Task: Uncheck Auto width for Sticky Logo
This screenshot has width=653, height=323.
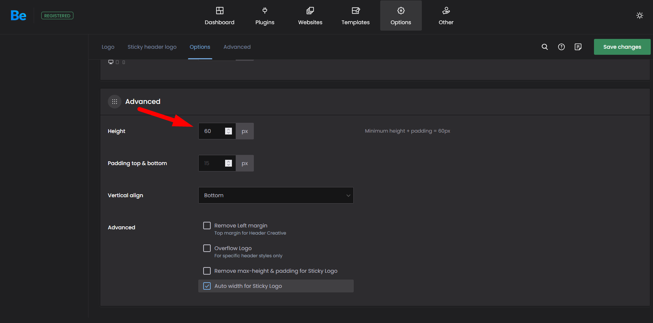Action: point(207,286)
